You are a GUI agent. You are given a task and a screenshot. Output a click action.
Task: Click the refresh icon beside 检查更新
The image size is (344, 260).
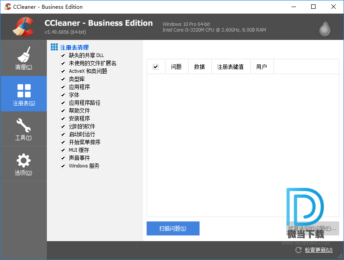[x=298, y=249]
